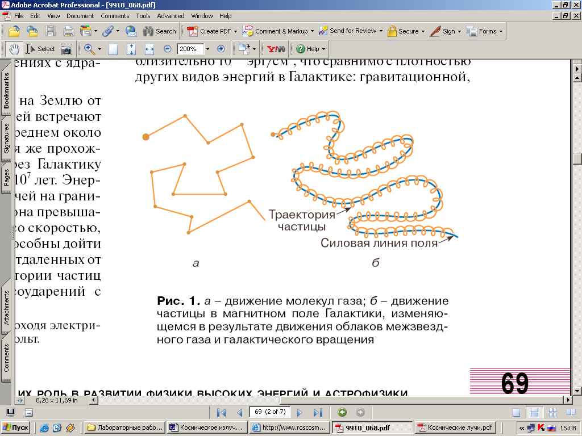Open the Bookmarks navigation tab
582x436 pixels.
coord(6,90)
